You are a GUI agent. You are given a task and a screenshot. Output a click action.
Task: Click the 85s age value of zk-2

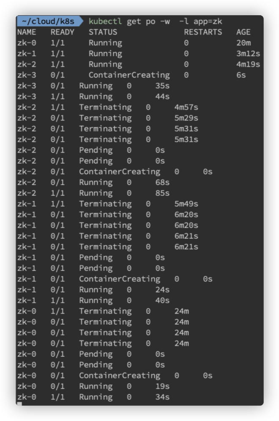[x=162, y=193]
